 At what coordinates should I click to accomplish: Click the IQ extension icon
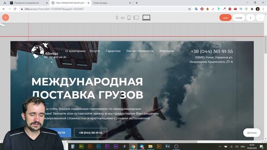coord(241,9)
